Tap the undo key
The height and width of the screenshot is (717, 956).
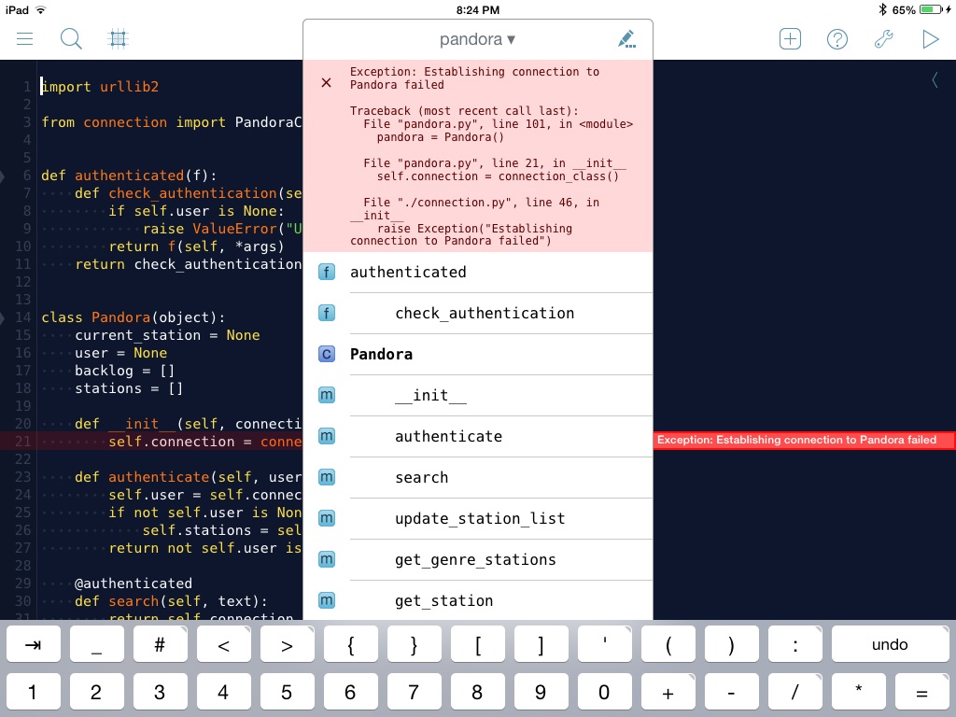coord(890,644)
